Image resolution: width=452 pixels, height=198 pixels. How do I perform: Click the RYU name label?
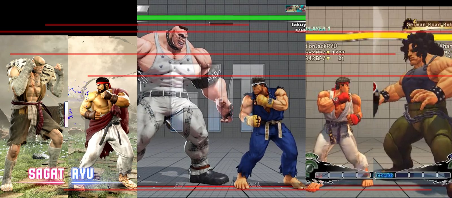point(82,174)
